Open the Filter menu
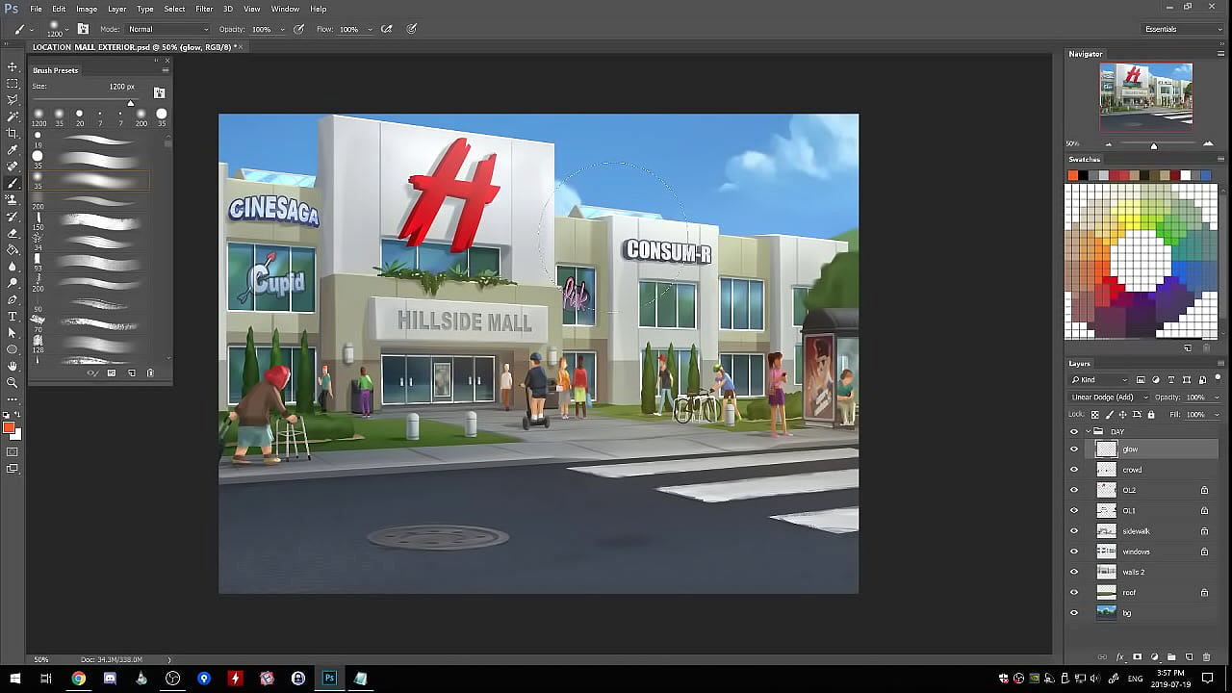Screen dimensions: 1232x693 pyautogui.click(x=204, y=9)
